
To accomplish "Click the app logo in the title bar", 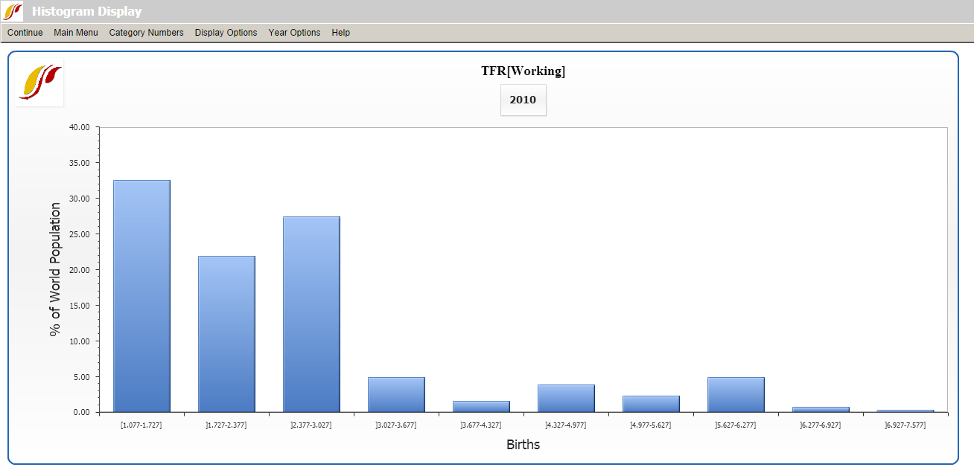I will pos(13,11).
